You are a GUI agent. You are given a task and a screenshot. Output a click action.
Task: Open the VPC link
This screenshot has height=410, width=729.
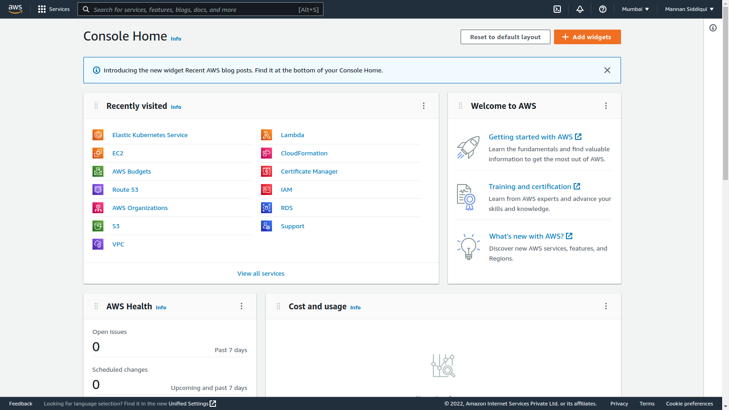[x=118, y=244]
